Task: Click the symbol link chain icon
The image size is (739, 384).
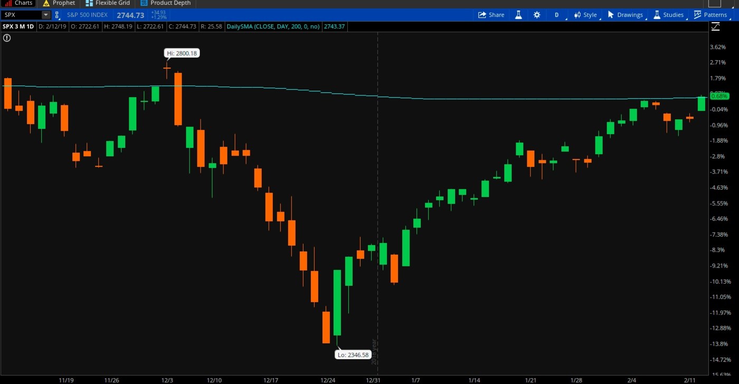Action: tap(57, 15)
